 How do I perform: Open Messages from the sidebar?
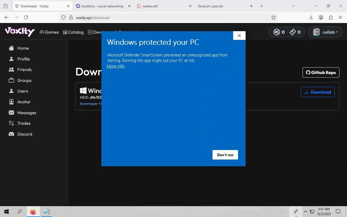[x=22, y=113]
